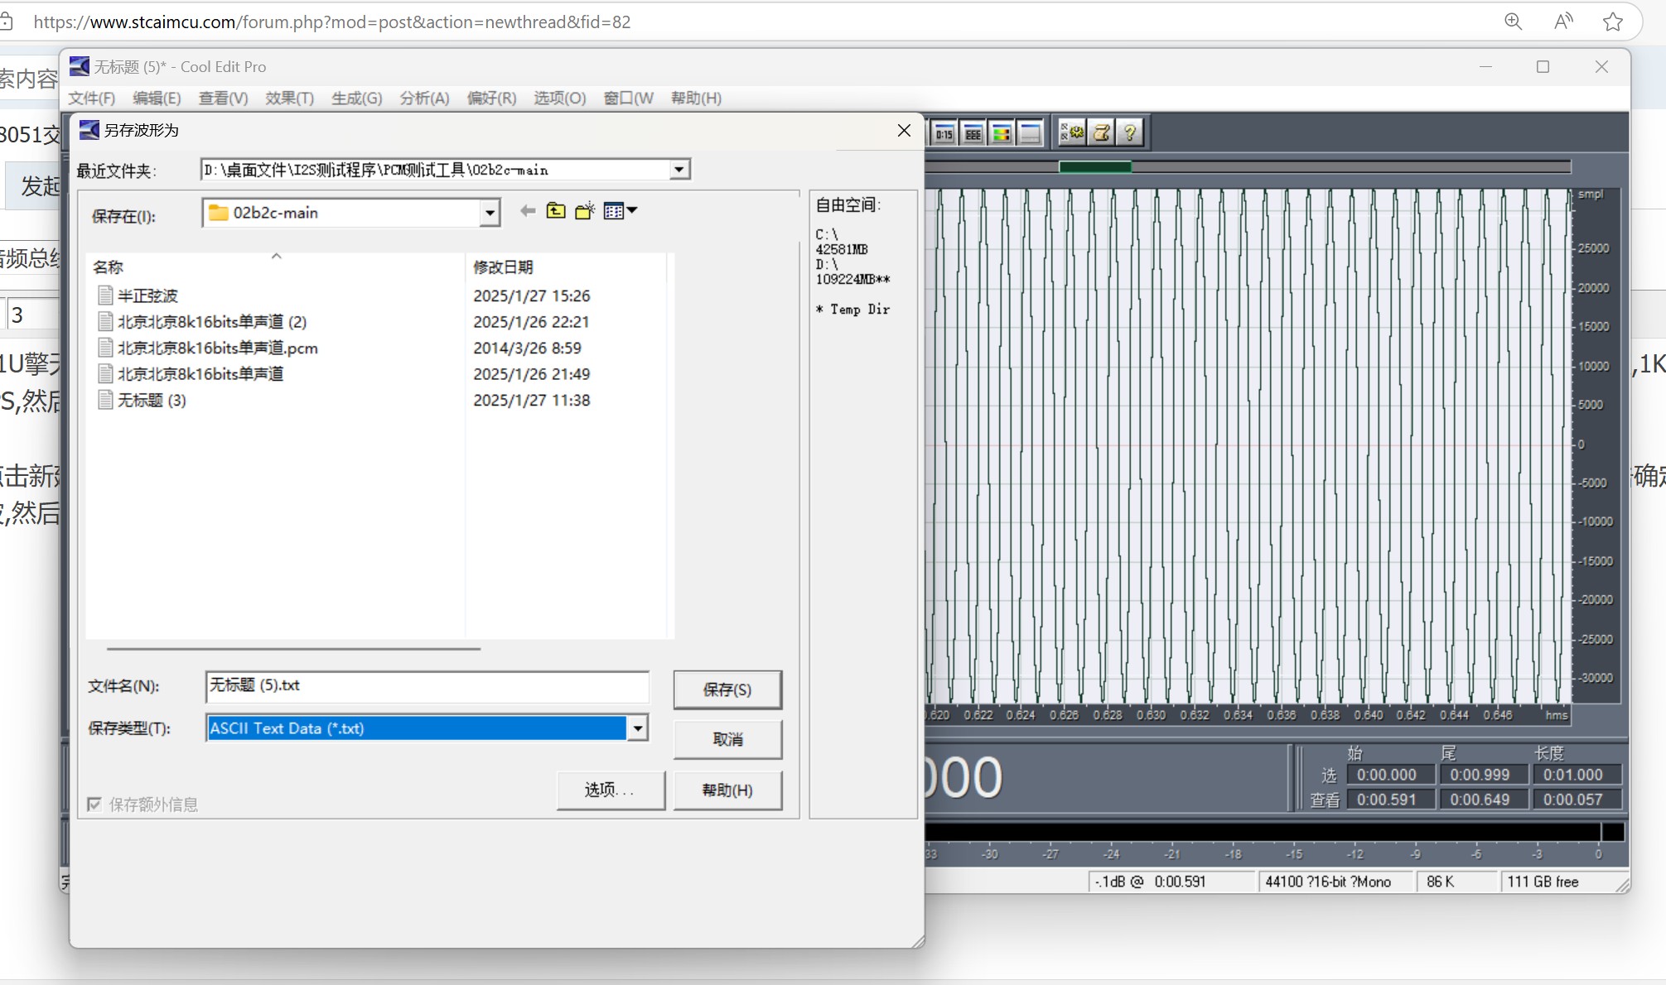Screen dimensions: 1666x985
Task: Open the 偏好(R) menu
Action: pyautogui.click(x=491, y=98)
